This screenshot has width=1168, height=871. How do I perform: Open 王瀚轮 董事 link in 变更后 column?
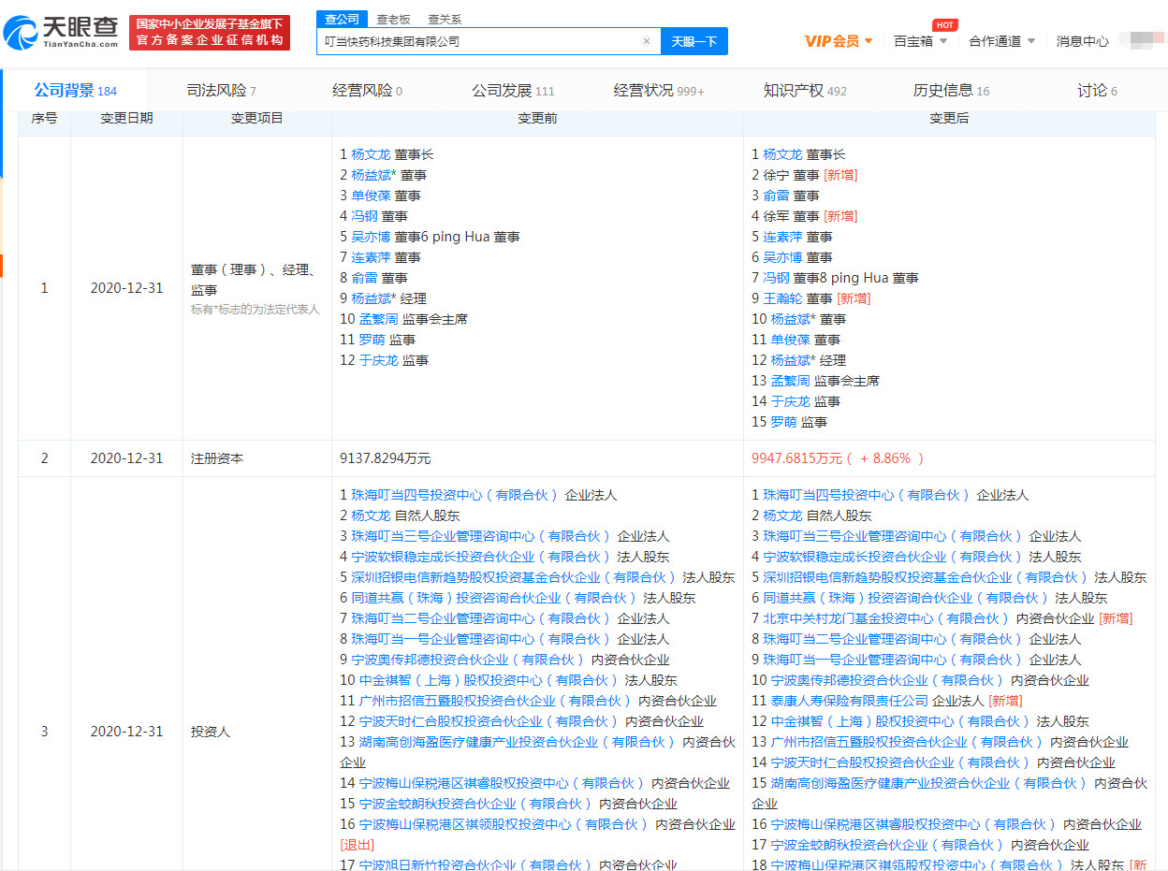(x=782, y=298)
